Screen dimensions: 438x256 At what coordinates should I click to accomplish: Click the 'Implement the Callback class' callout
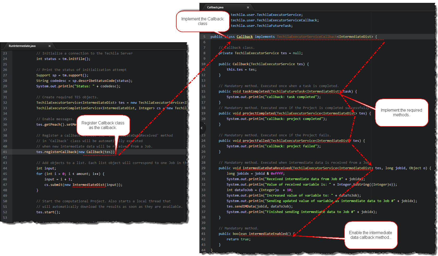(x=202, y=21)
